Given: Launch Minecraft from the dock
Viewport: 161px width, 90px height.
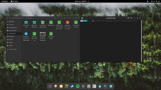Looking at the screenshot, I should pyautogui.click(x=67, y=86).
